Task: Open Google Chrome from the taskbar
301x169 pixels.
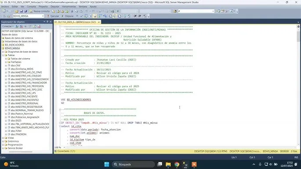Action: (177, 164)
